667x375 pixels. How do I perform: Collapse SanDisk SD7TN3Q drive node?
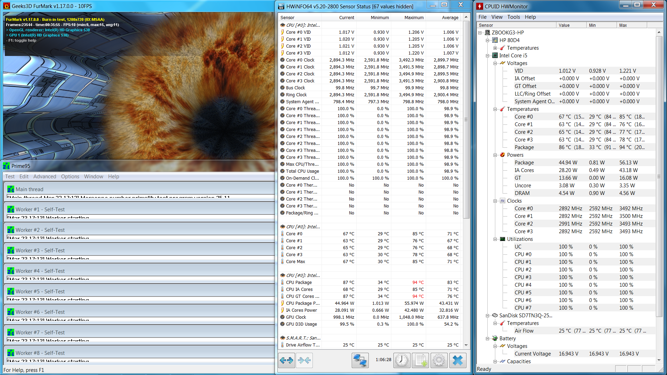[x=488, y=316]
